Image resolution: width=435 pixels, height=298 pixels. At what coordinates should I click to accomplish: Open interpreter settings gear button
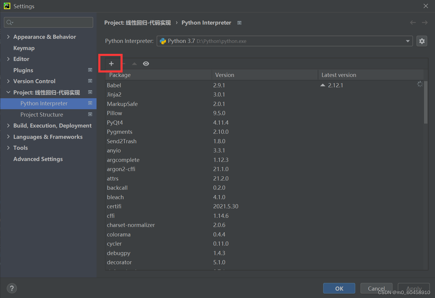click(x=422, y=41)
